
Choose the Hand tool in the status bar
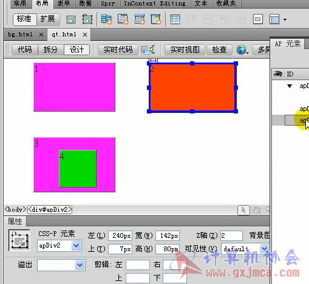(x=256, y=210)
